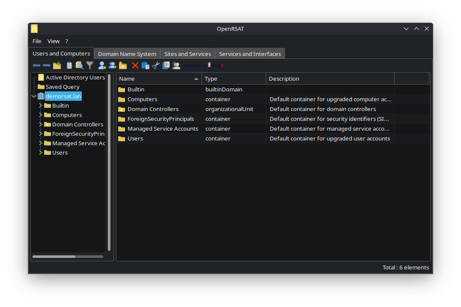Expand the Builtin tree node
The image size is (461, 307).
click(x=41, y=105)
